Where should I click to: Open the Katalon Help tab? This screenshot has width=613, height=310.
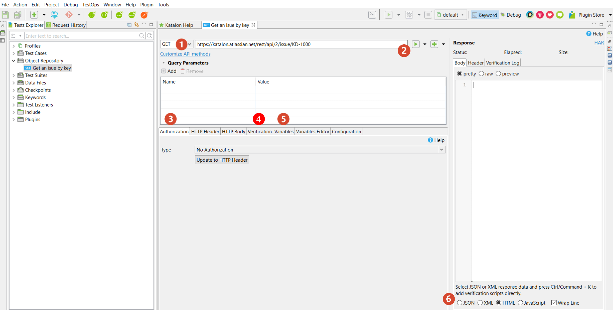(x=179, y=25)
